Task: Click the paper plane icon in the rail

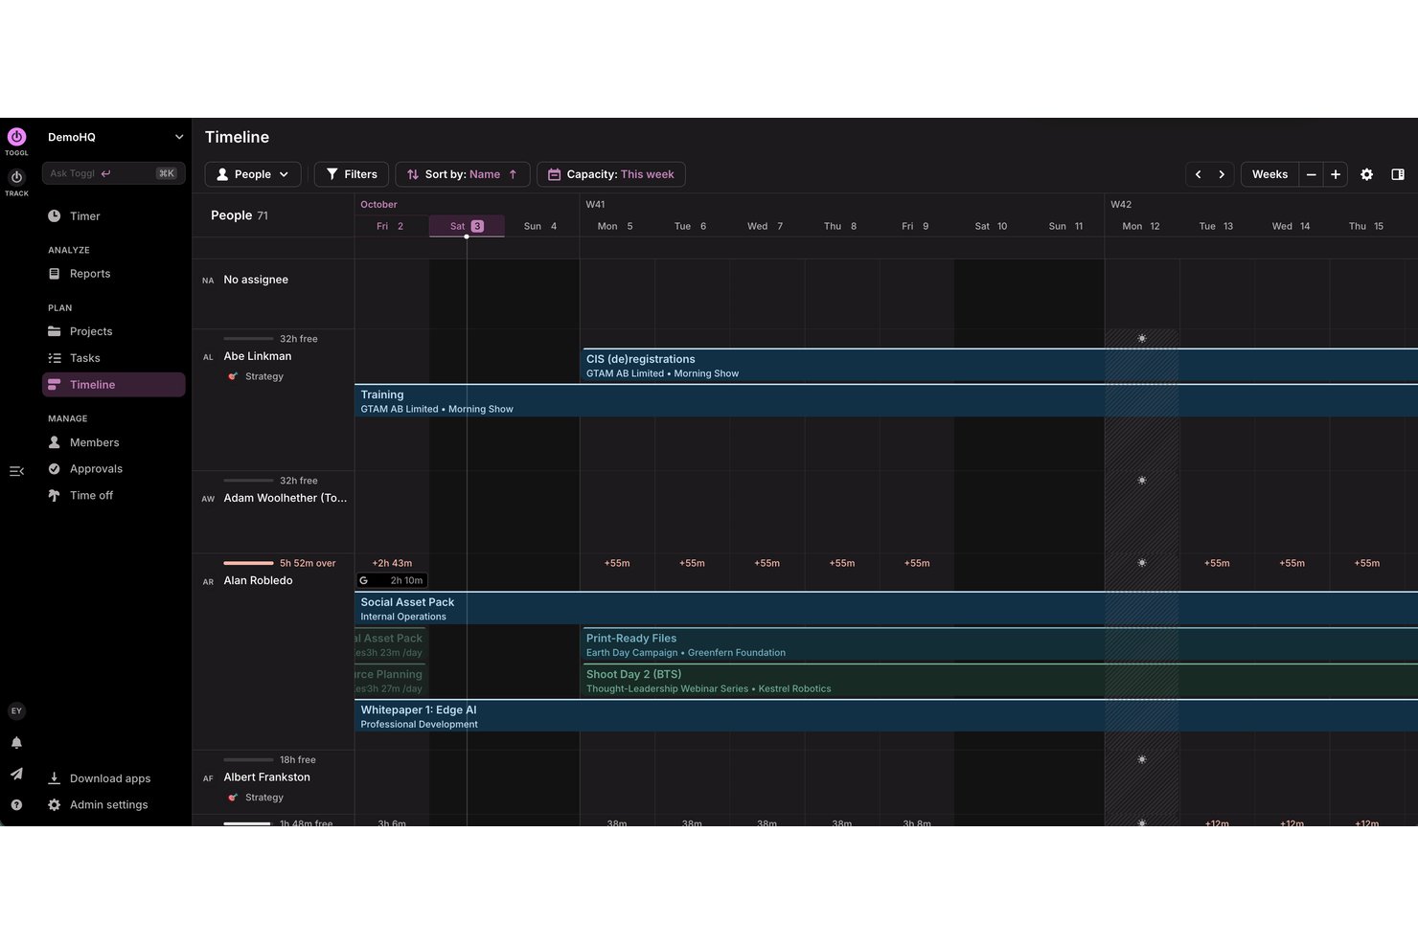Action: 16,774
